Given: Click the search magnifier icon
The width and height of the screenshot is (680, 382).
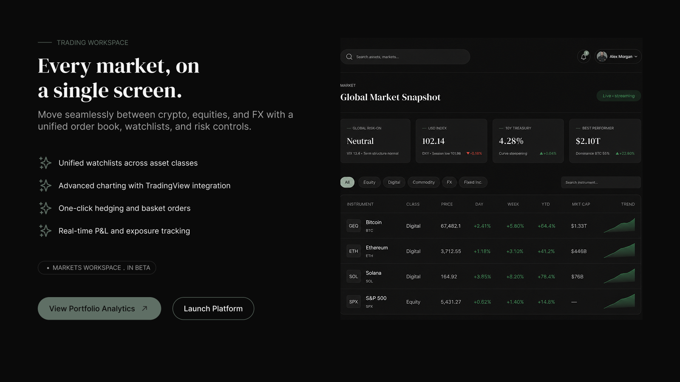Looking at the screenshot, I should (x=349, y=56).
